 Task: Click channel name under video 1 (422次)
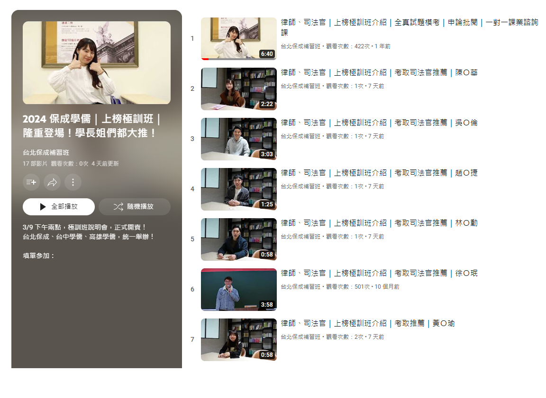(300, 46)
